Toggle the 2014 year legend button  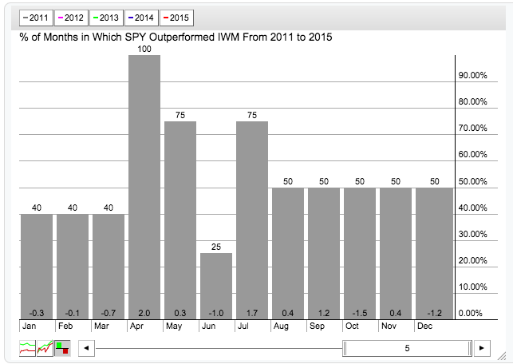click(x=141, y=18)
